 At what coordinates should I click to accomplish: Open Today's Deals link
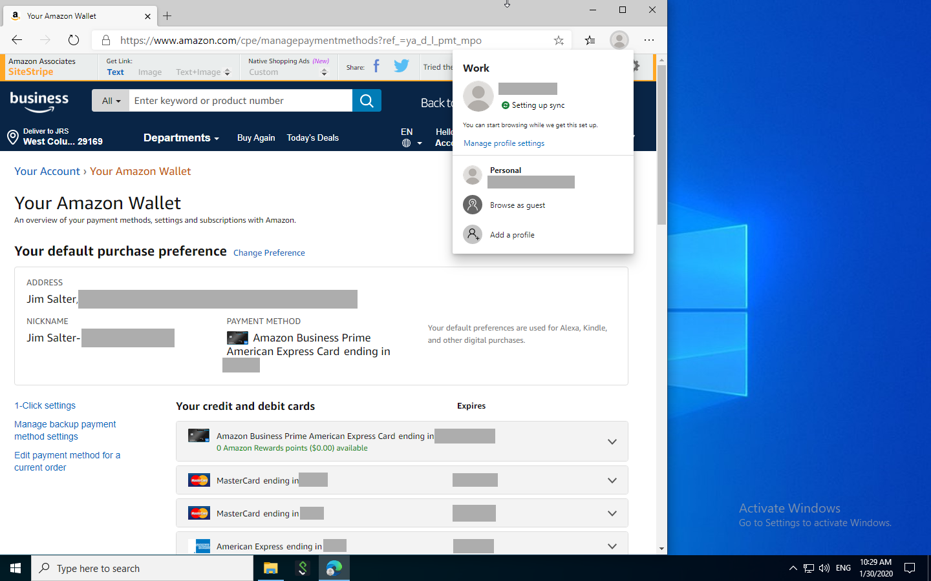point(312,138)
